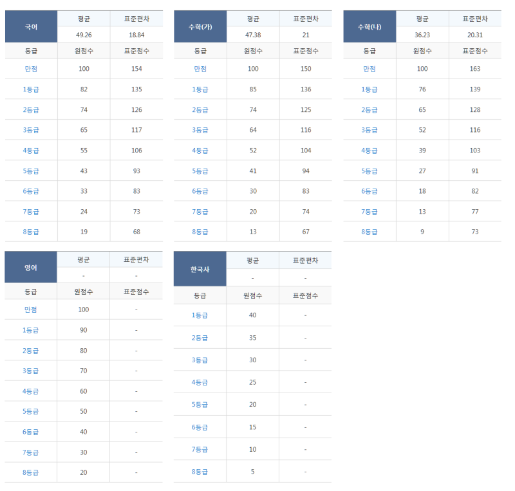515x491 pixels.
Task: Select the 수학(나) average value 36.23
Action: pyautogui.click(x=422, y=35)
